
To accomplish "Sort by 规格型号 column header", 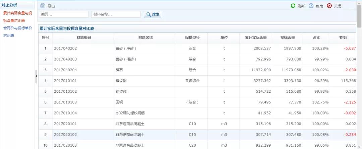I will 192,38.
